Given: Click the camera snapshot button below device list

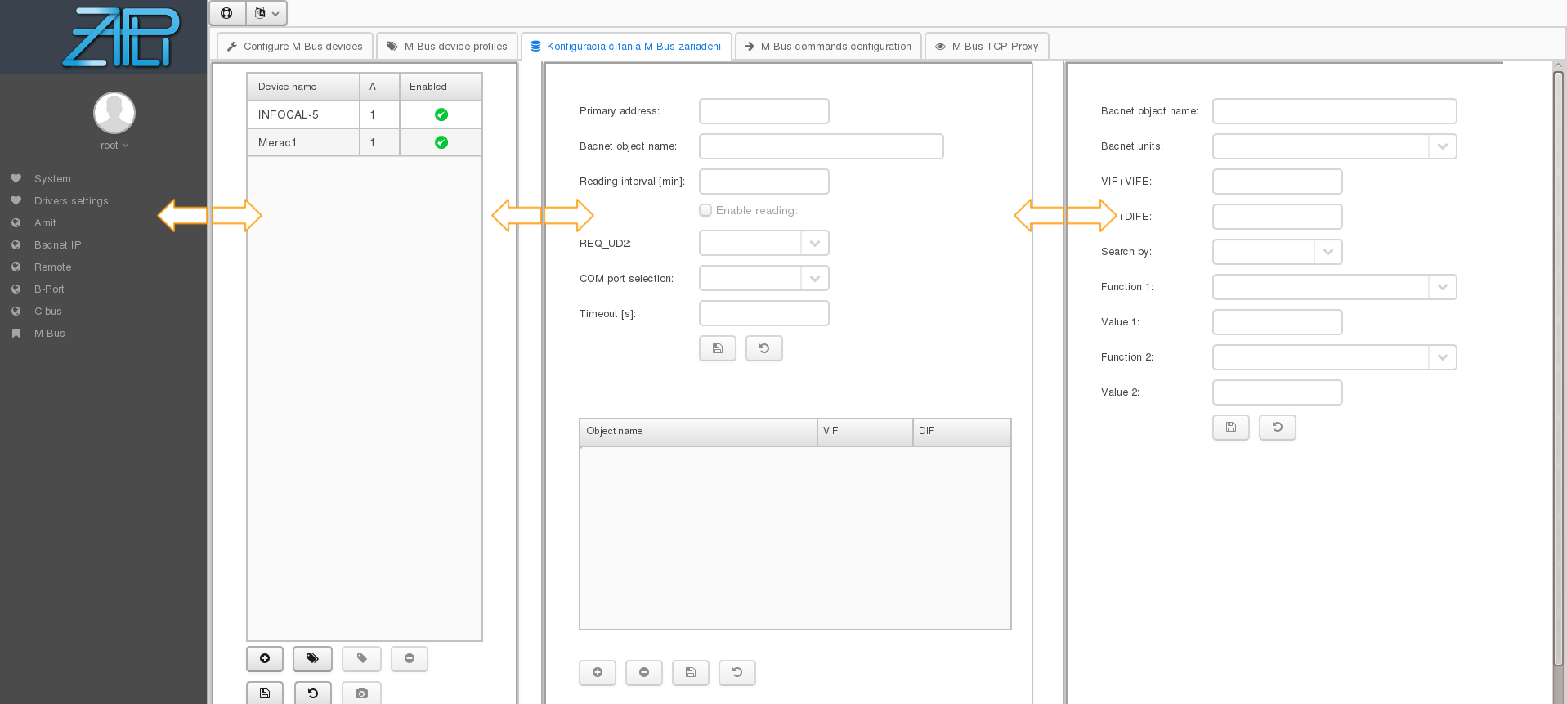Looking at the screenshot, I should pyautogui.click(x=361, y=693).
